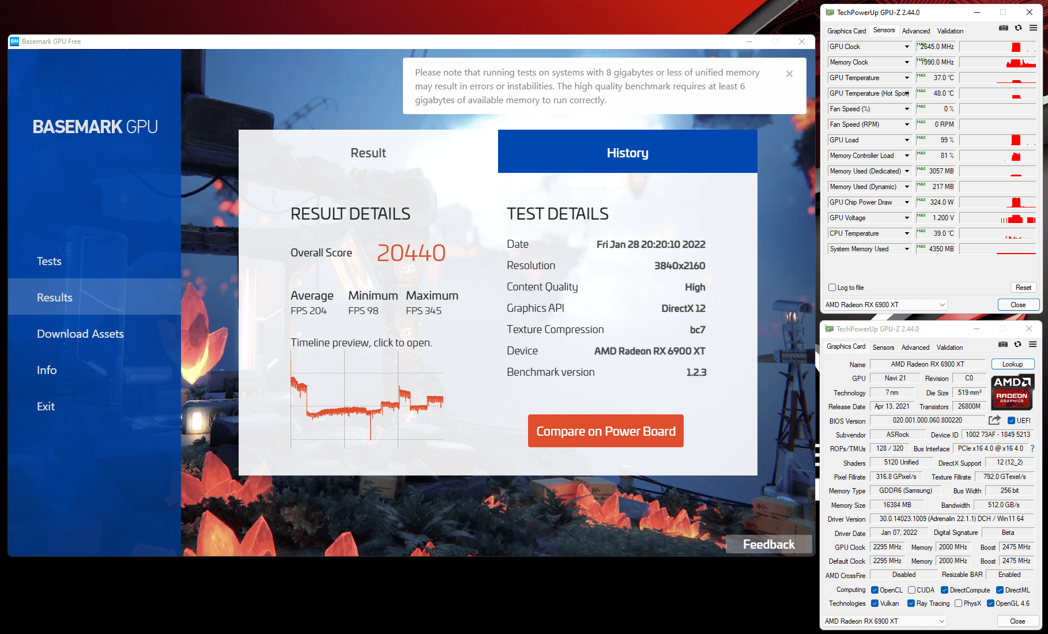Click GPU-Z icon in lower window title bar

829,329
